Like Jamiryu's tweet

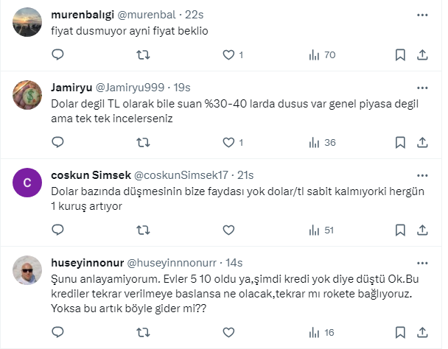pos(228,142)
